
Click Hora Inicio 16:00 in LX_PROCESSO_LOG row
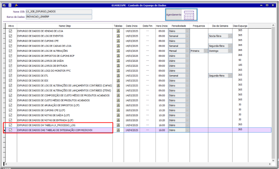162,125
